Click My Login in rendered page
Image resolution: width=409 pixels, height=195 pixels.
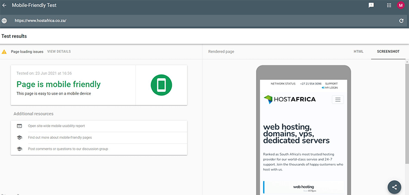[331, 88]
